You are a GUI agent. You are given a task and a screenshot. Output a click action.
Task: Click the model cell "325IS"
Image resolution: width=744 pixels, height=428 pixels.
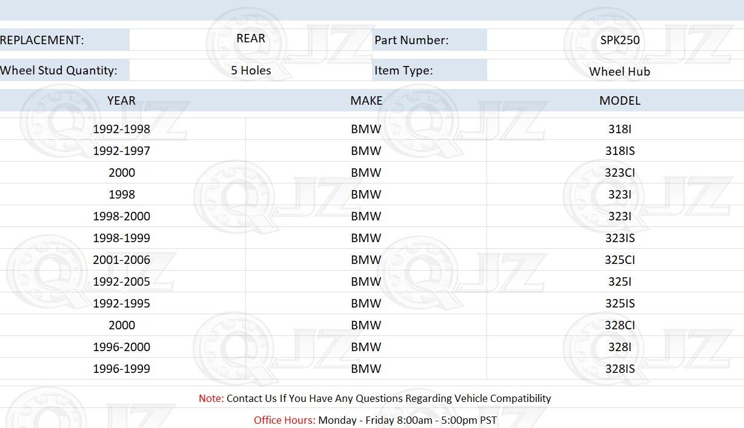tap(620, 303)
